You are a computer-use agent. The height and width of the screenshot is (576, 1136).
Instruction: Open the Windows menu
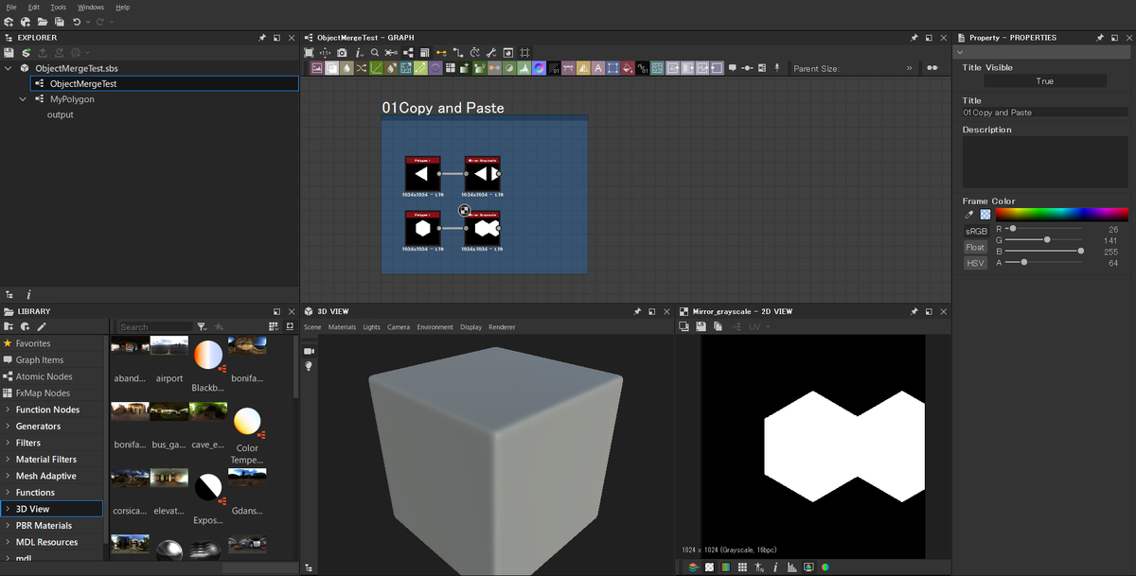click(91, 7)
